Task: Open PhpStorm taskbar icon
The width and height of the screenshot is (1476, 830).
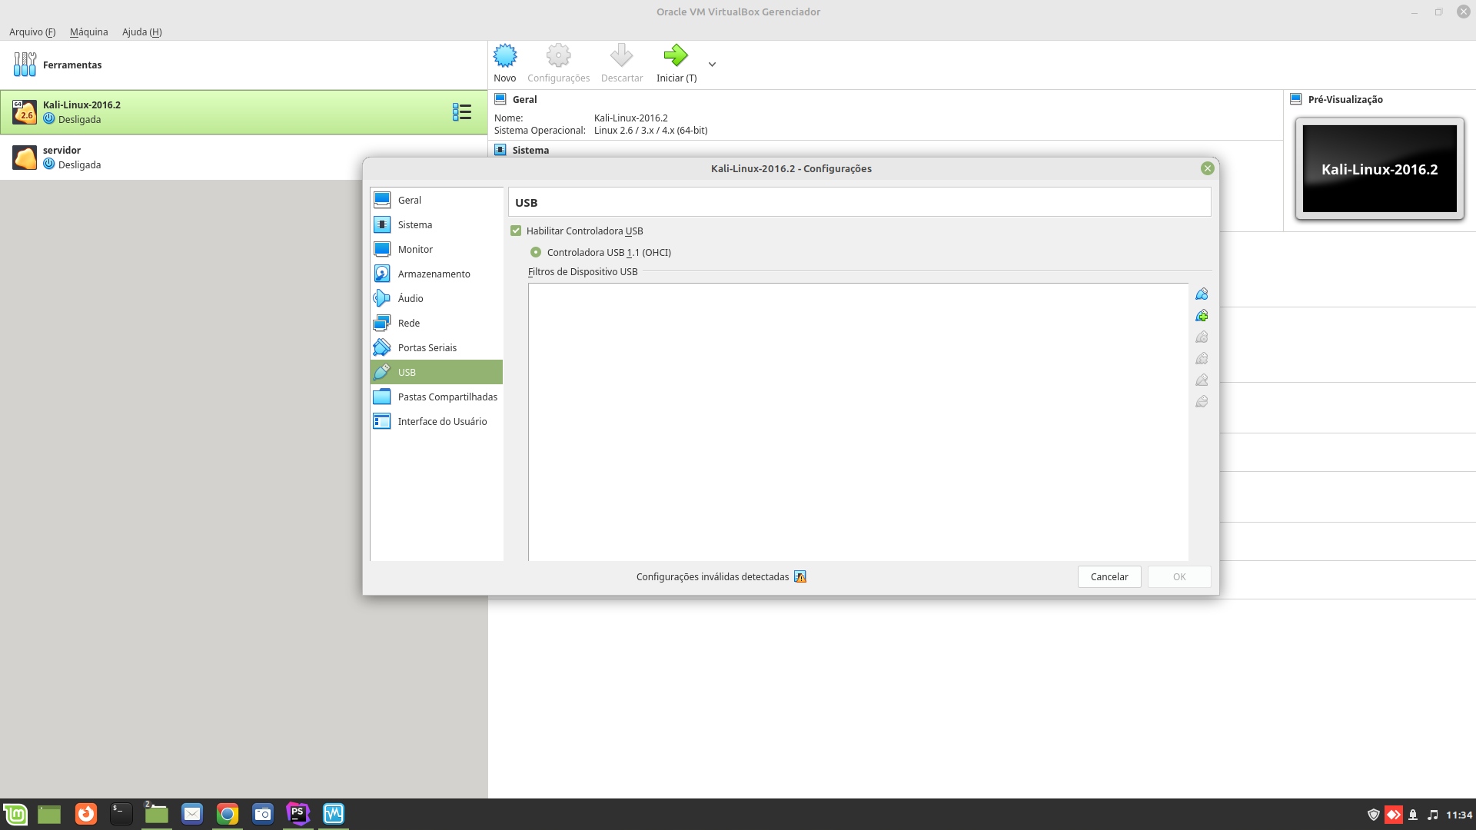Action: tap(298, 814)
